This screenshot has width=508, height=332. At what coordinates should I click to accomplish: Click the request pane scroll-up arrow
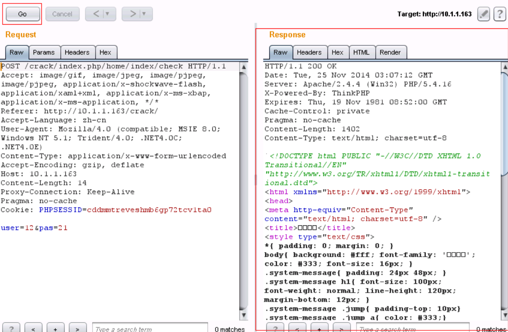tap(244, 66)
